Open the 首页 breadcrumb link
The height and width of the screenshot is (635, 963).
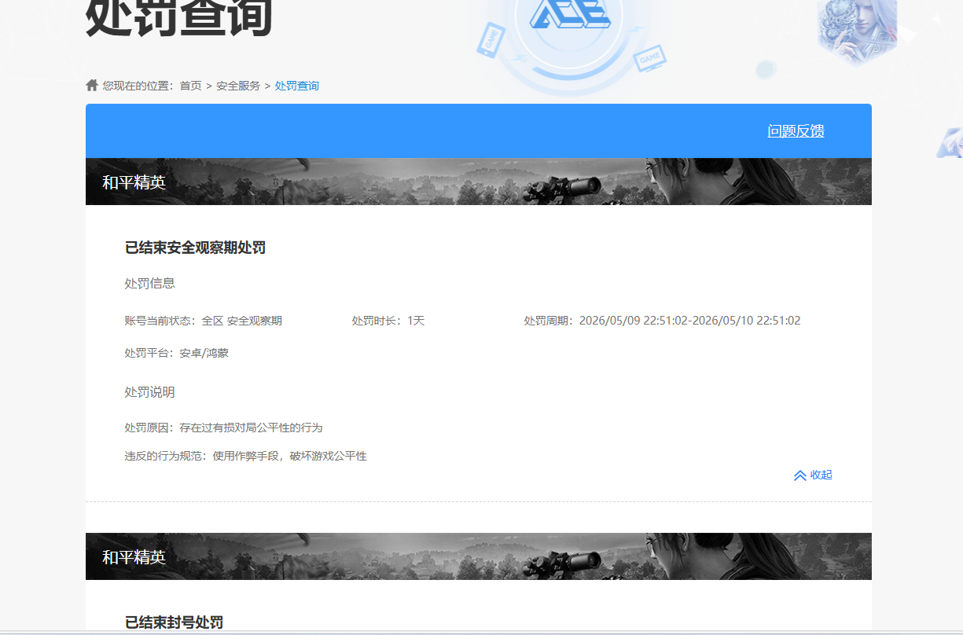(x=190, y=86)
